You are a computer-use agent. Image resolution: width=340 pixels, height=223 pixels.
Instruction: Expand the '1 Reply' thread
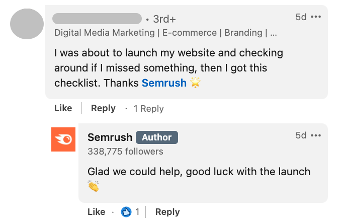click(148, 109)
